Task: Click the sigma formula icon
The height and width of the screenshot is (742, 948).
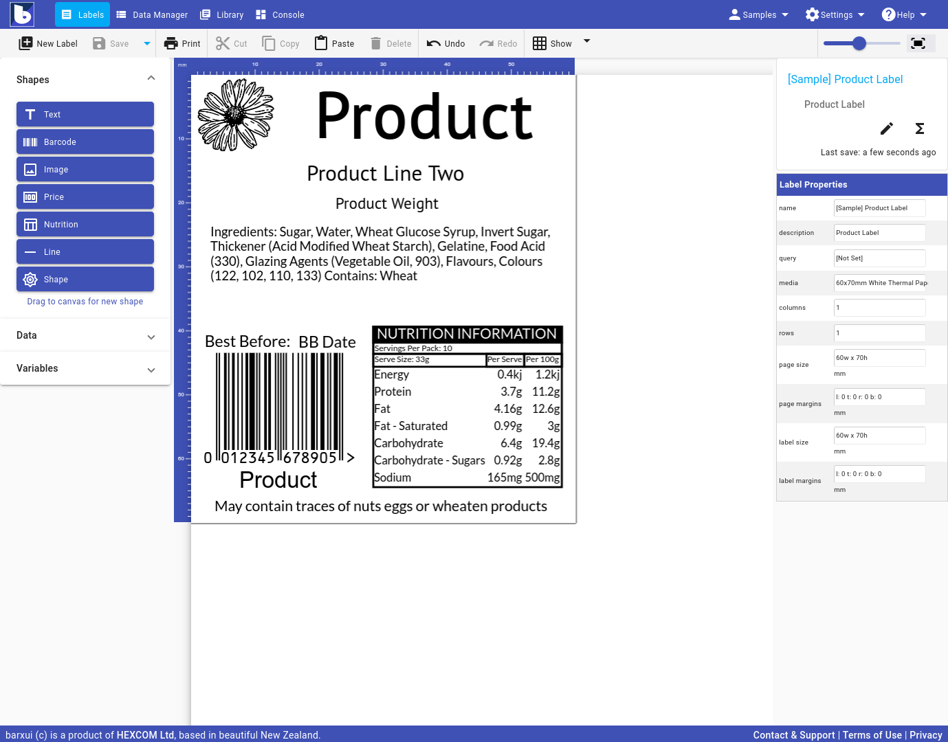Action: coord(919,128)
